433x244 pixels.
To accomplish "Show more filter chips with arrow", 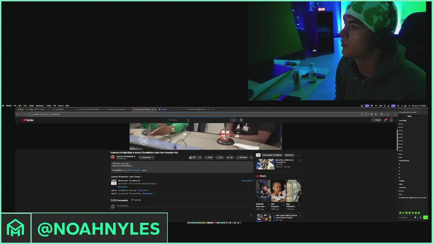I will (298, 155).
